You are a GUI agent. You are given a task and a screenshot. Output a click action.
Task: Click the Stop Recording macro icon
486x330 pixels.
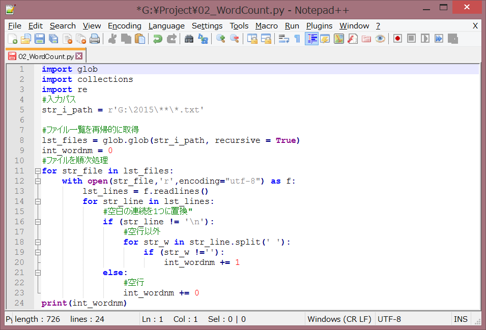tap(411, 39)
